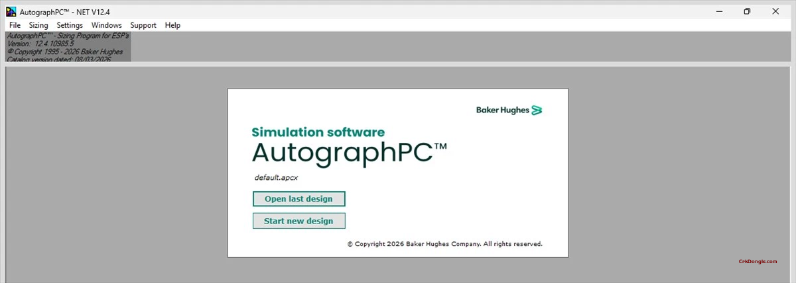Open the File menu
This screenshot has height=283, width=796.
15,25
